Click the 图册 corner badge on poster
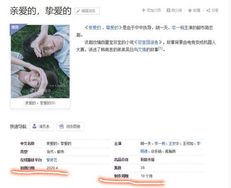Screen dimensions: 231x188 pyautogui.click(x=15, y=27)
